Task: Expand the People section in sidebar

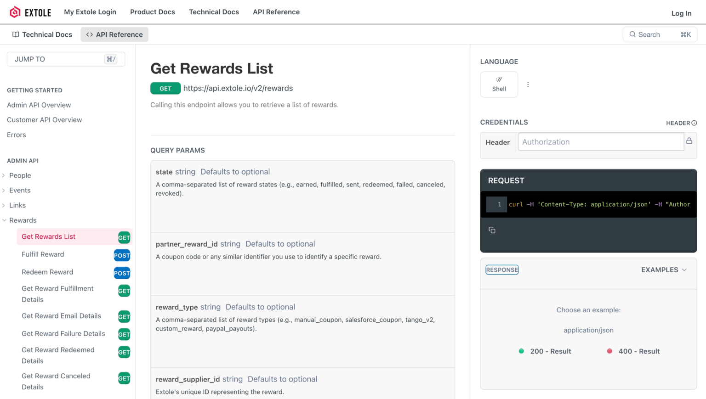Action: pos(4,175)
